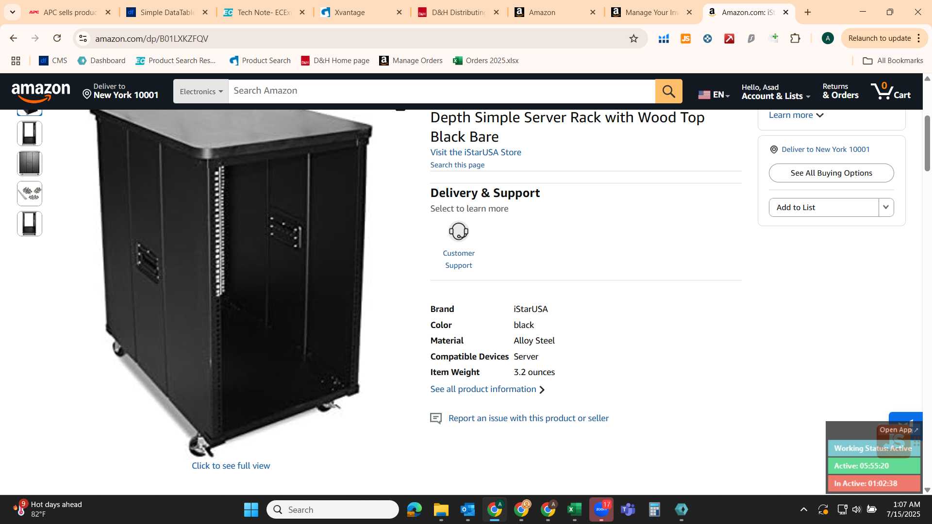Open Microsoft Edge from taskbar
Image resolution: width=932 pixels, height=524 pixels.
414,509
